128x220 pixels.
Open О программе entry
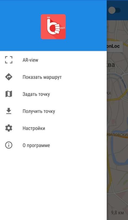point(53,145)
